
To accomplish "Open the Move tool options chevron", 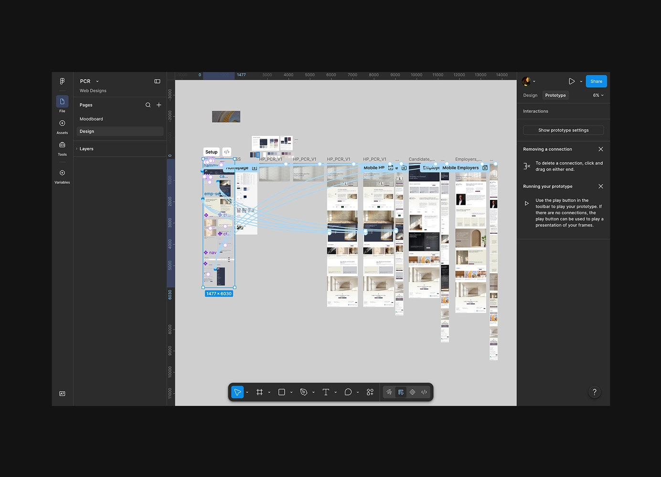I will 247,392.
